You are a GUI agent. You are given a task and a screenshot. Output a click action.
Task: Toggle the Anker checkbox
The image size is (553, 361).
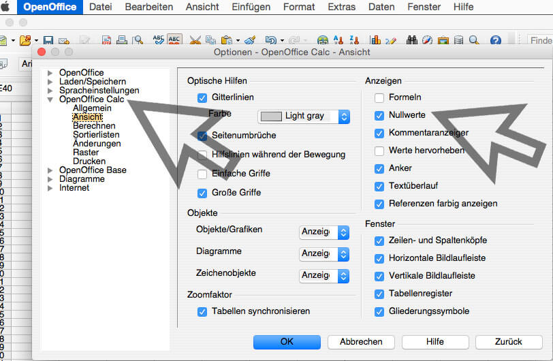(379, 169)
